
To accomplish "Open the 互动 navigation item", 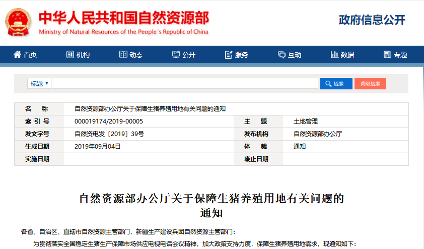I will (290, 55).
